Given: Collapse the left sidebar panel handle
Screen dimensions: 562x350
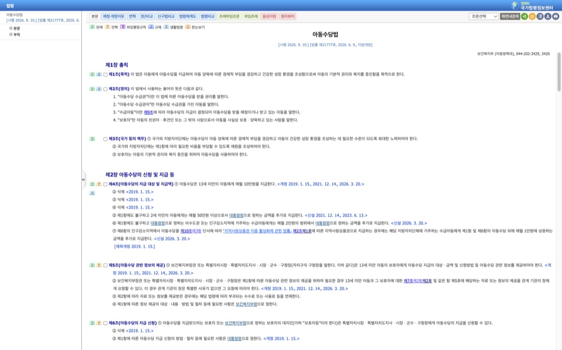Looking at the screenshot, I should pos(83,180).
